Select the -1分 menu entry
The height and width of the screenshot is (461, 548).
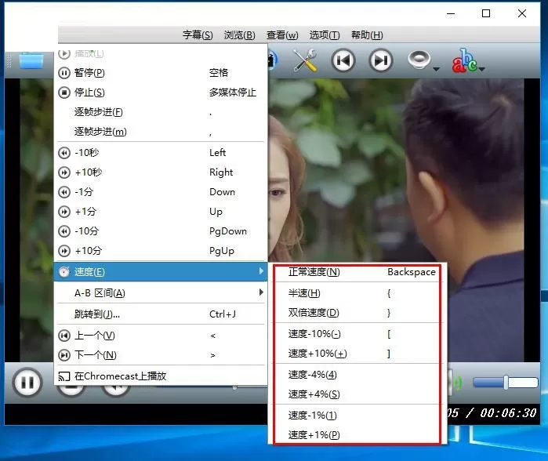[x=161, y=192]
